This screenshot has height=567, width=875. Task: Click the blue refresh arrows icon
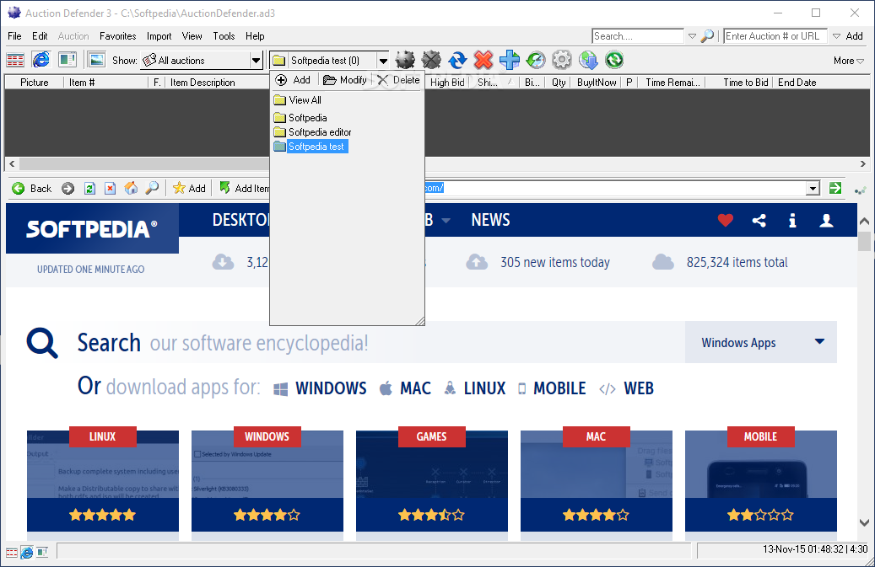click(x=457, y=60)
